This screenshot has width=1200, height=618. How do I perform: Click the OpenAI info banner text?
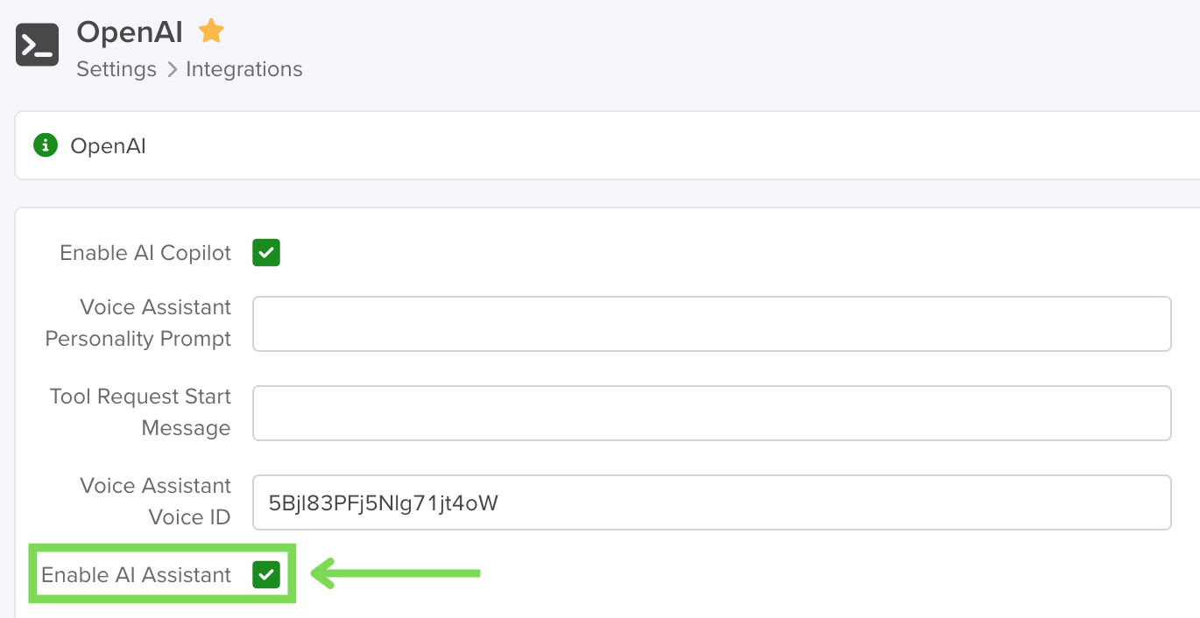109,146
